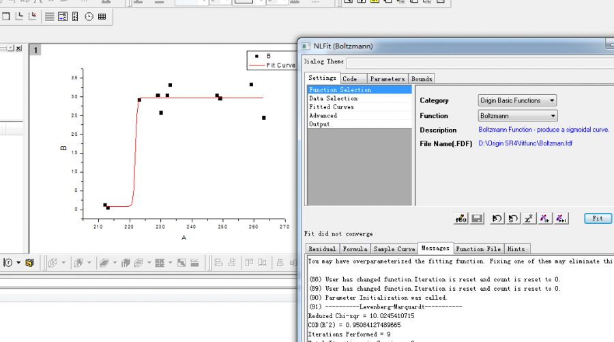
Task: Click the layer 1 icon on graph
Action: click(x=36, y=50)
